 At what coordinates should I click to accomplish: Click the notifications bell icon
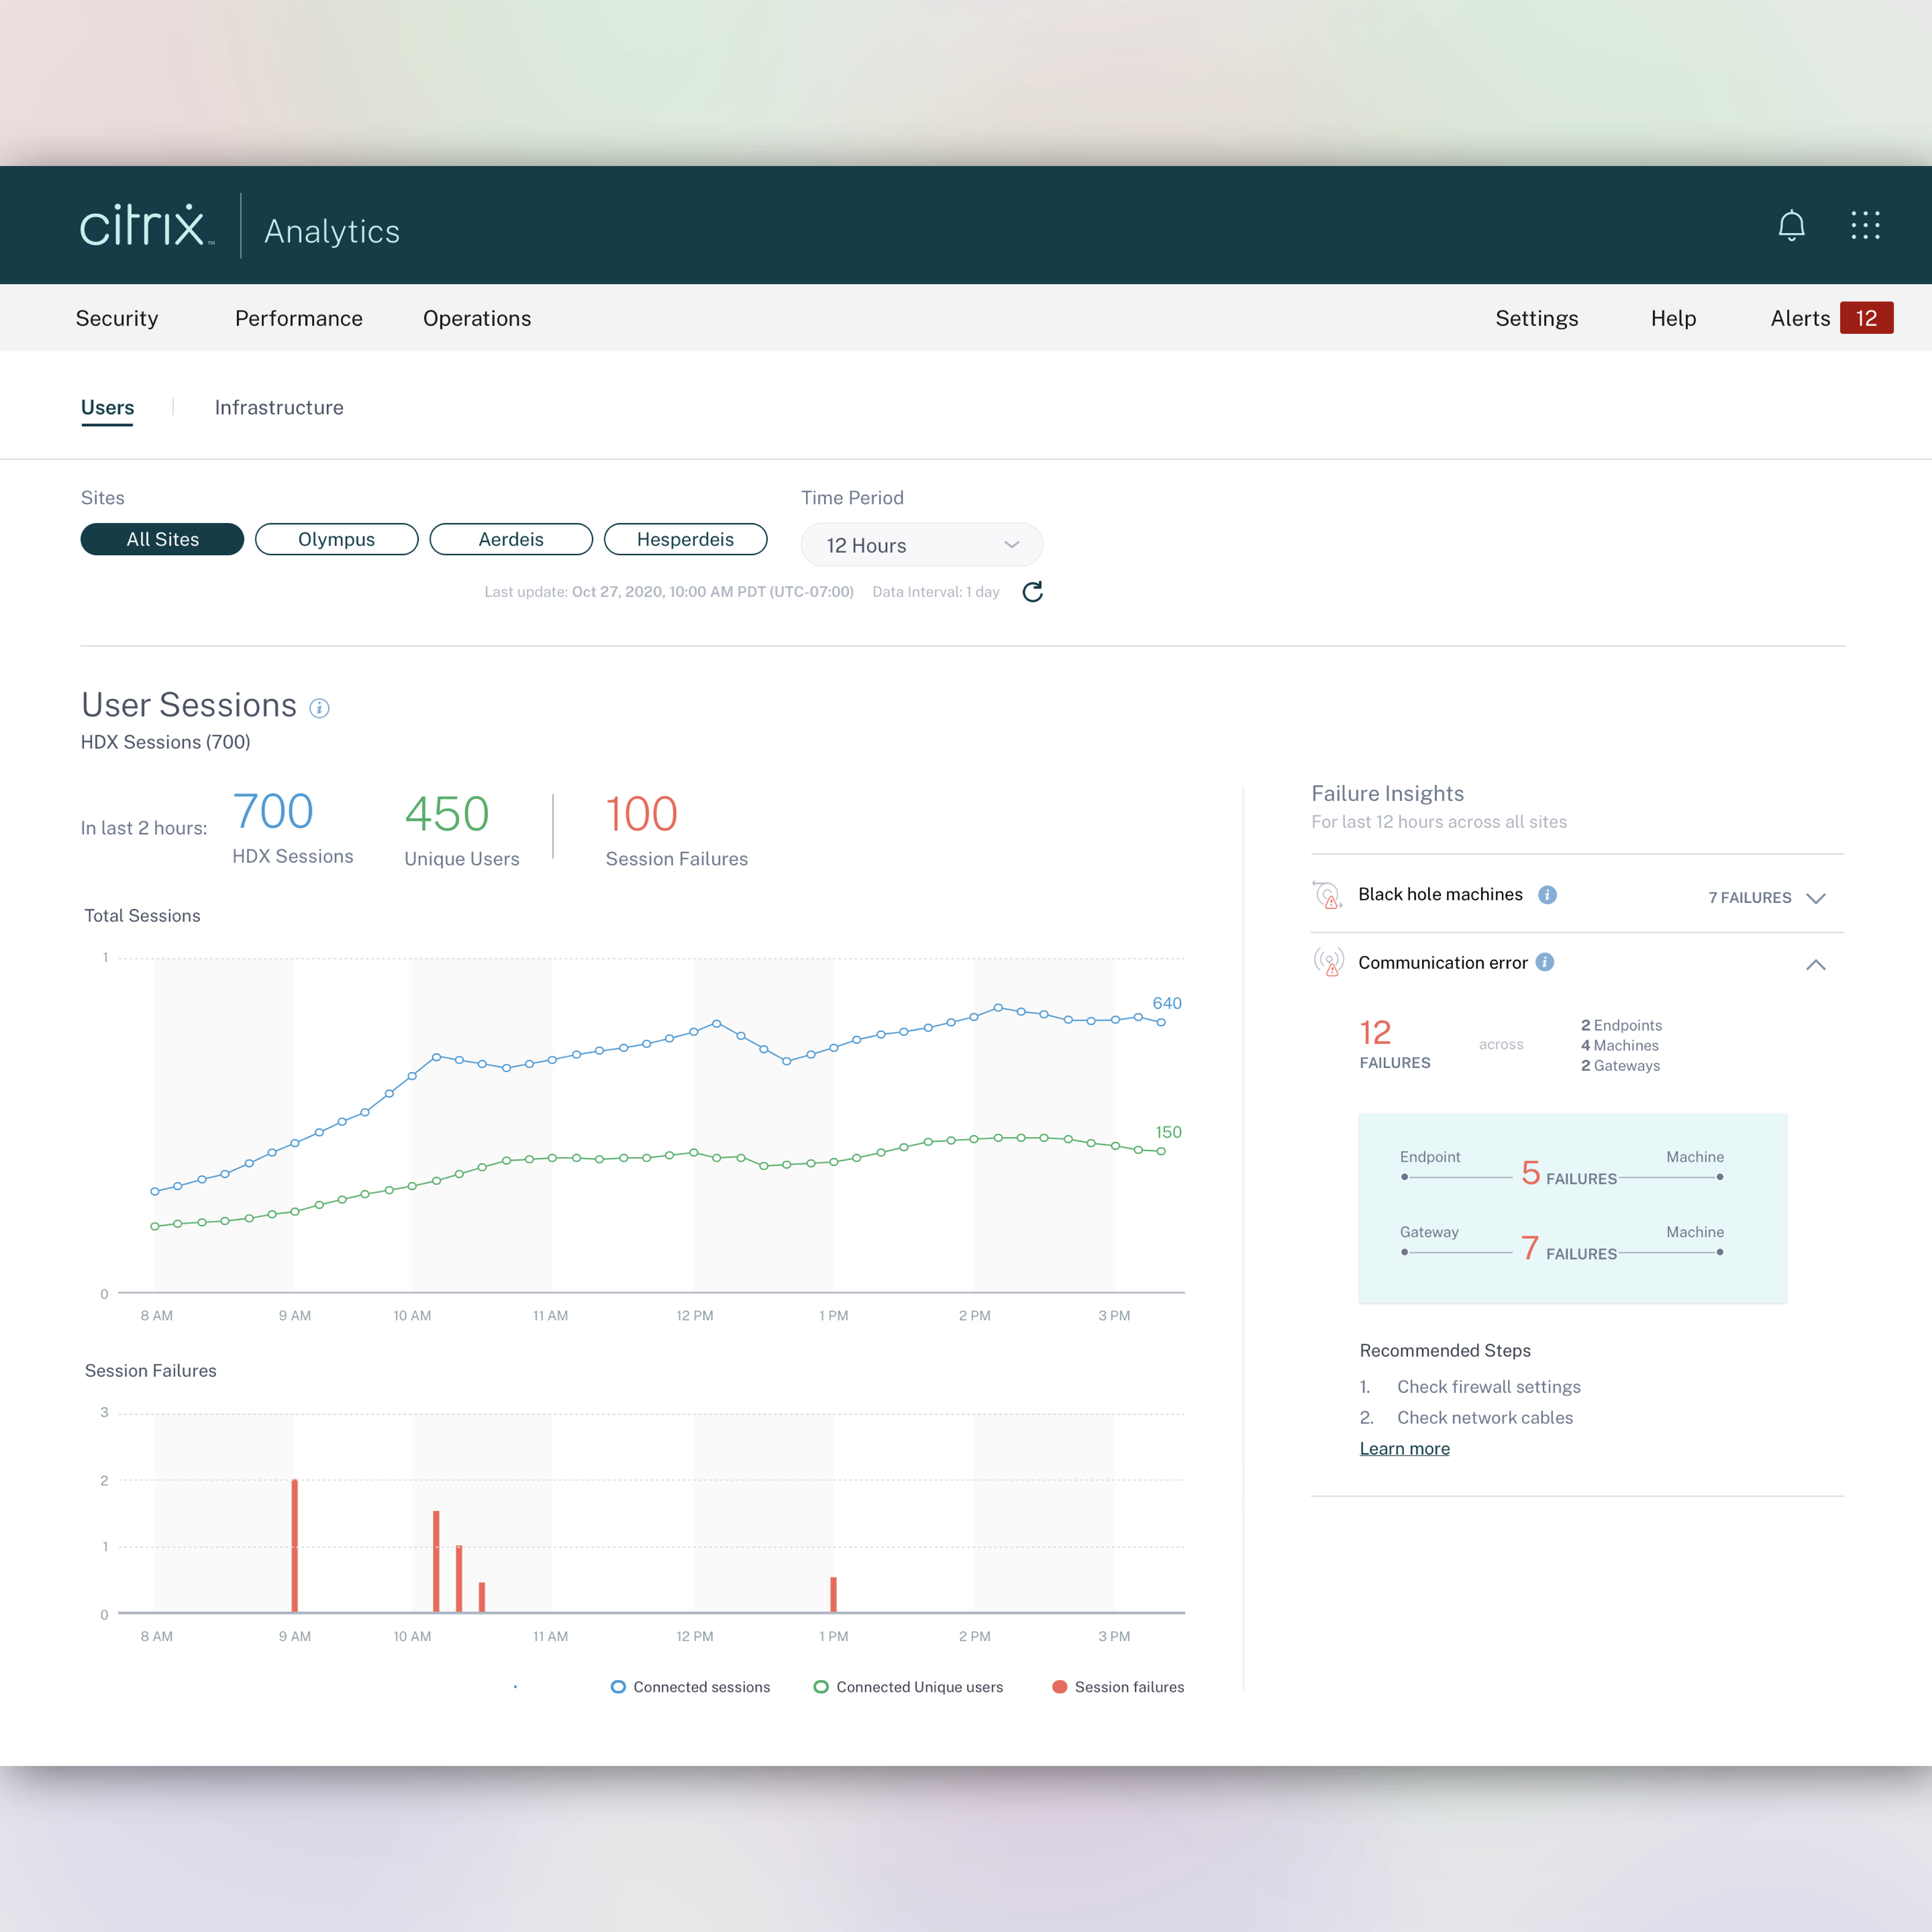pos(1791,225)
